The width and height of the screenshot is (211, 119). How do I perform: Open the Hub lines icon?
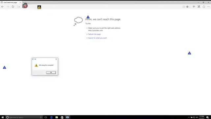coord(194,7)
